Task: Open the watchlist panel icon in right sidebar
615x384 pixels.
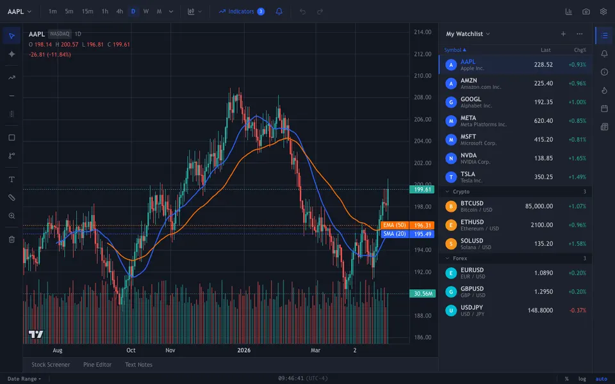Action: 604,36
